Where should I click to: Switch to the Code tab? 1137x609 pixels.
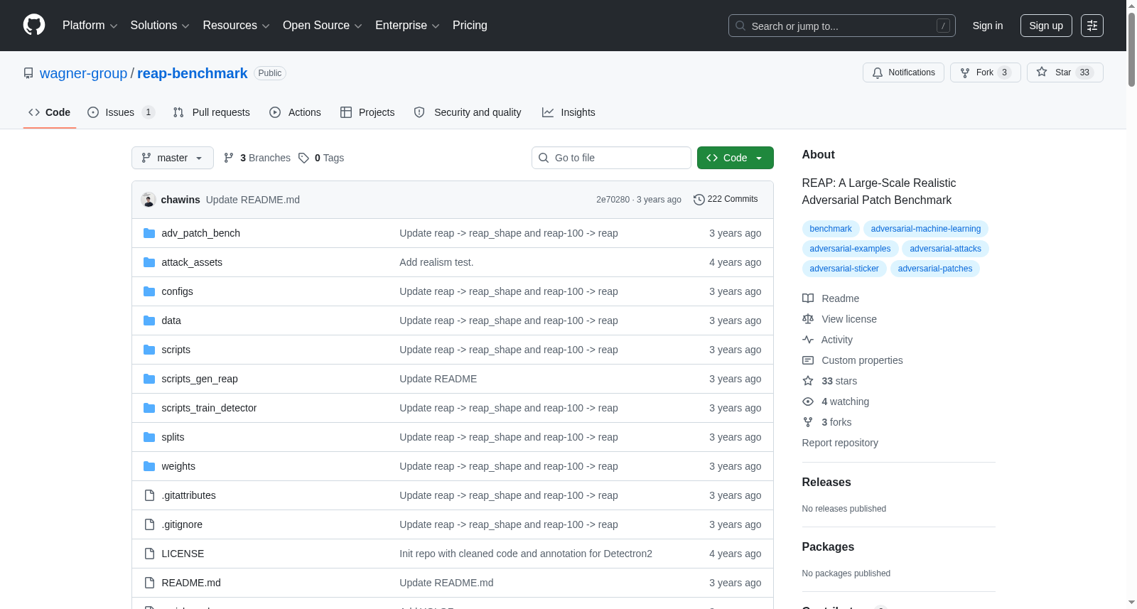tap(50, 112)
